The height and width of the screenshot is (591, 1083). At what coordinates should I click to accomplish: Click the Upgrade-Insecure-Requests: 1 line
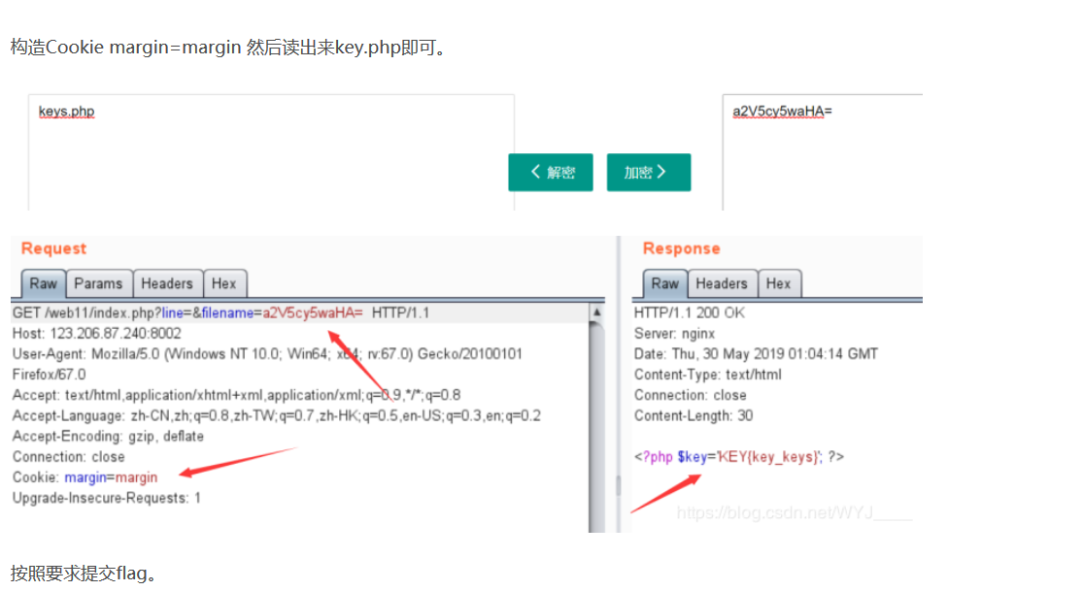pos(107,499)
